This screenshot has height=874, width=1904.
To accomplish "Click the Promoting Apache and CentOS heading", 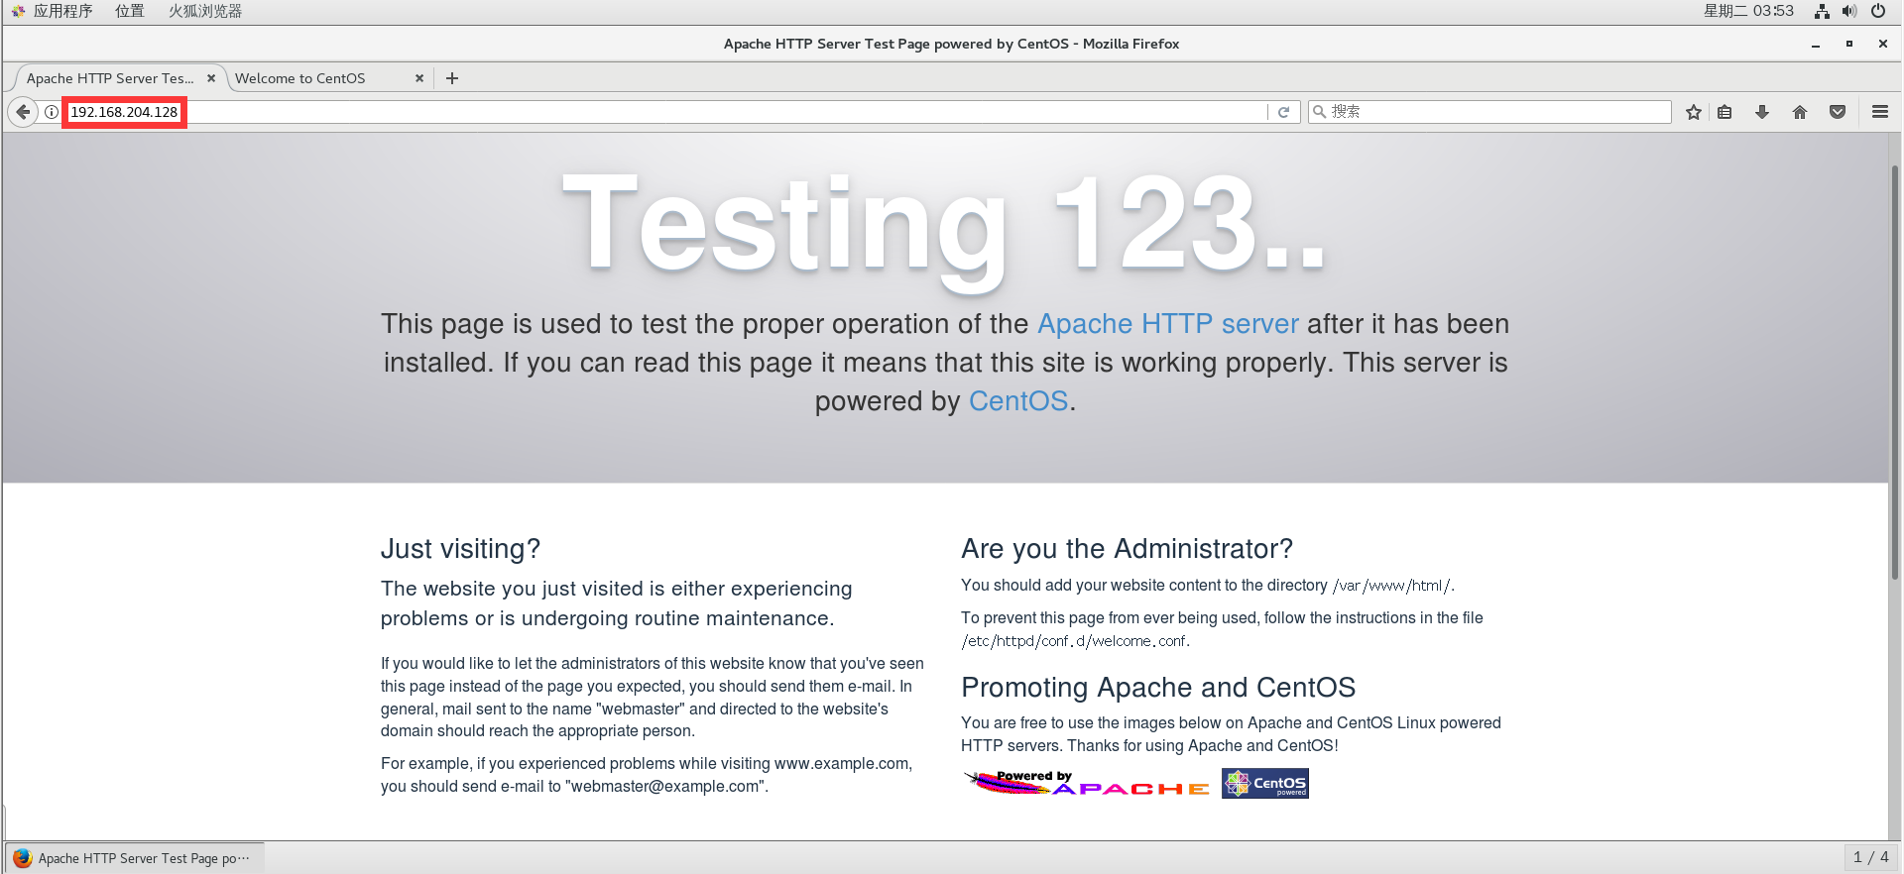I will 1158,688.
